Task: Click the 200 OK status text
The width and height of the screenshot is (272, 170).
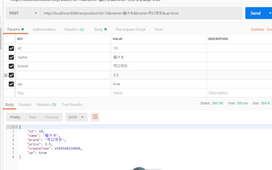Action: coord(217,103)
